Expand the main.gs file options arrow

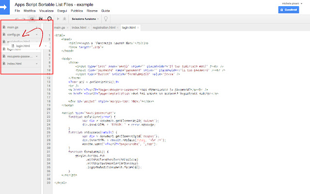36,27
